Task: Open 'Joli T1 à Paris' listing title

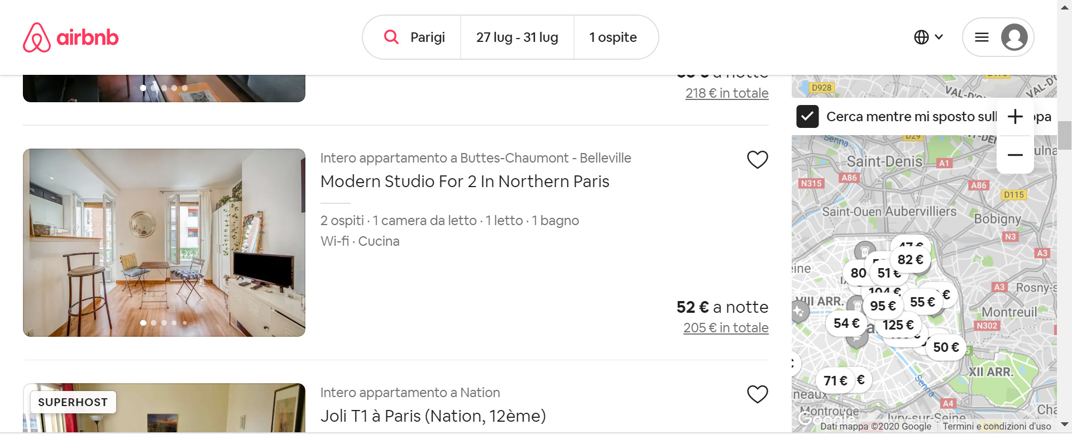Action: [x=433, y=416]
